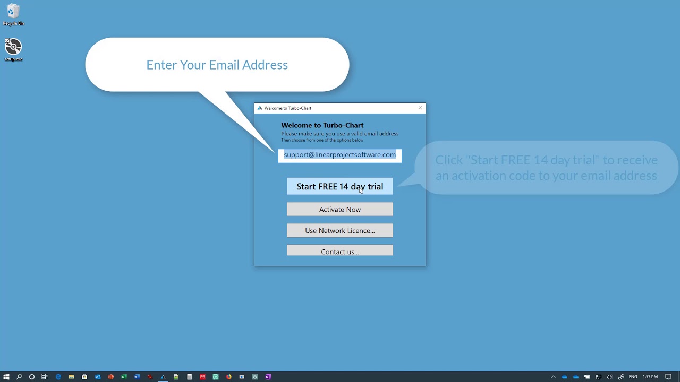Click the Contact us button
The image size is (680, 382).
click(x=340, y=250)
